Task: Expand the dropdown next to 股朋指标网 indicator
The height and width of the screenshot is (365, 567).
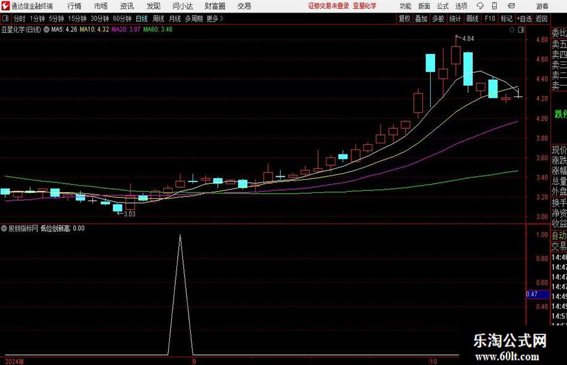Action: [x=4, y=228]
